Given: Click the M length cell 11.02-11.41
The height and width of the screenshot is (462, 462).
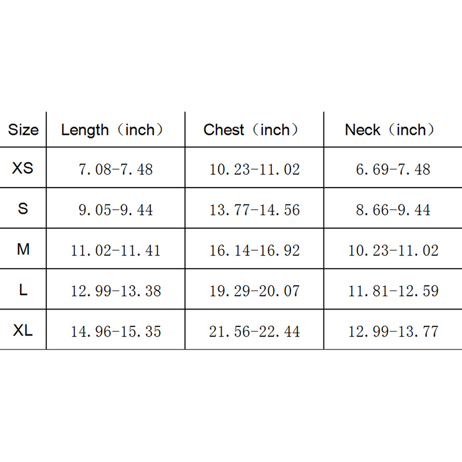Looking at the screenshot, I should point(115,251).
